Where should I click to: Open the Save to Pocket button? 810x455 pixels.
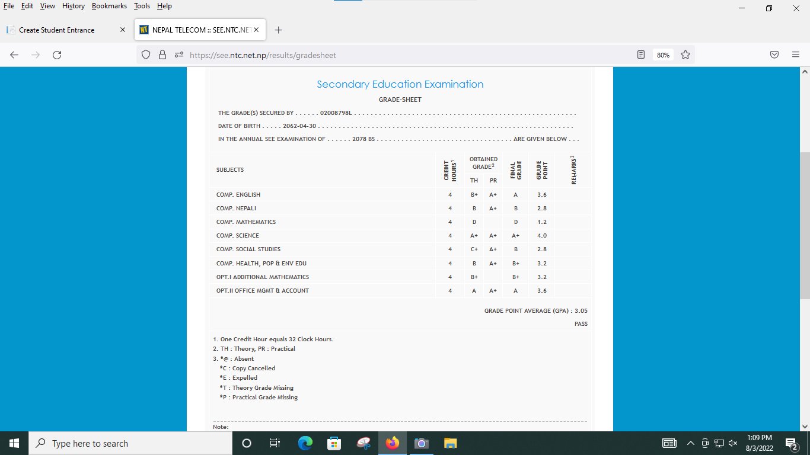pyautogui.click(x=774, y=55)
